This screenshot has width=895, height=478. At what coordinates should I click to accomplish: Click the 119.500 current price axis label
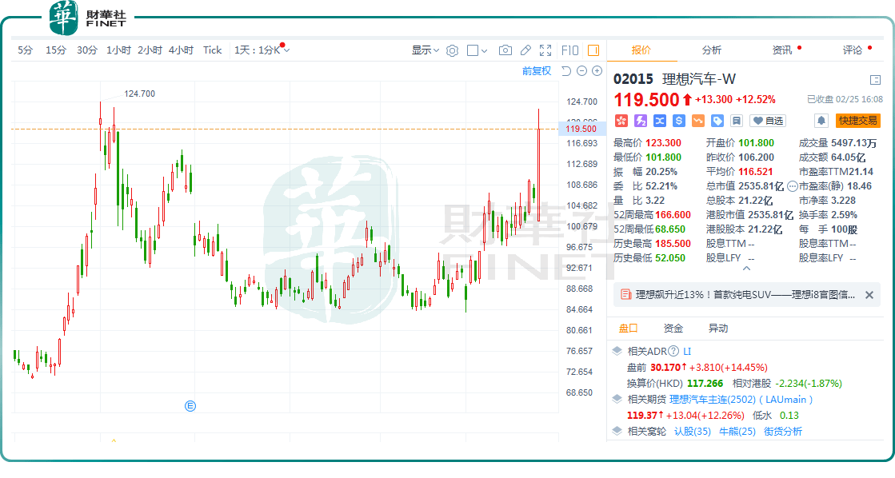[x=581, y=129]
